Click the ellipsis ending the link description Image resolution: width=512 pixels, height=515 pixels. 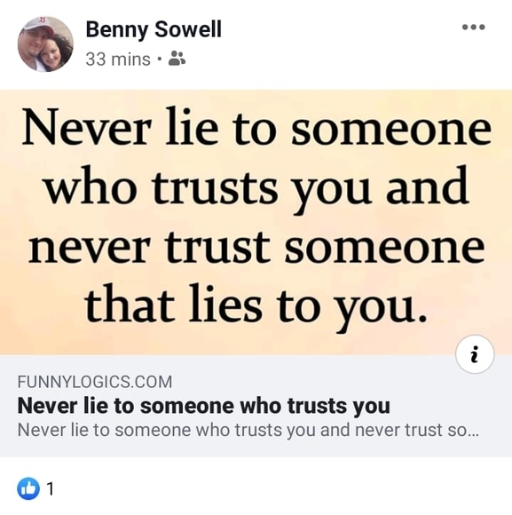(x=474, y=433)
